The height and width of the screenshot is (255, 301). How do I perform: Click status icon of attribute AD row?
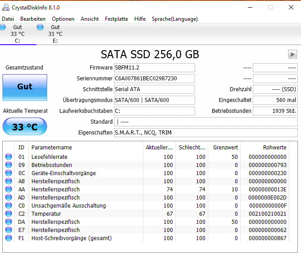pos(9,197)
